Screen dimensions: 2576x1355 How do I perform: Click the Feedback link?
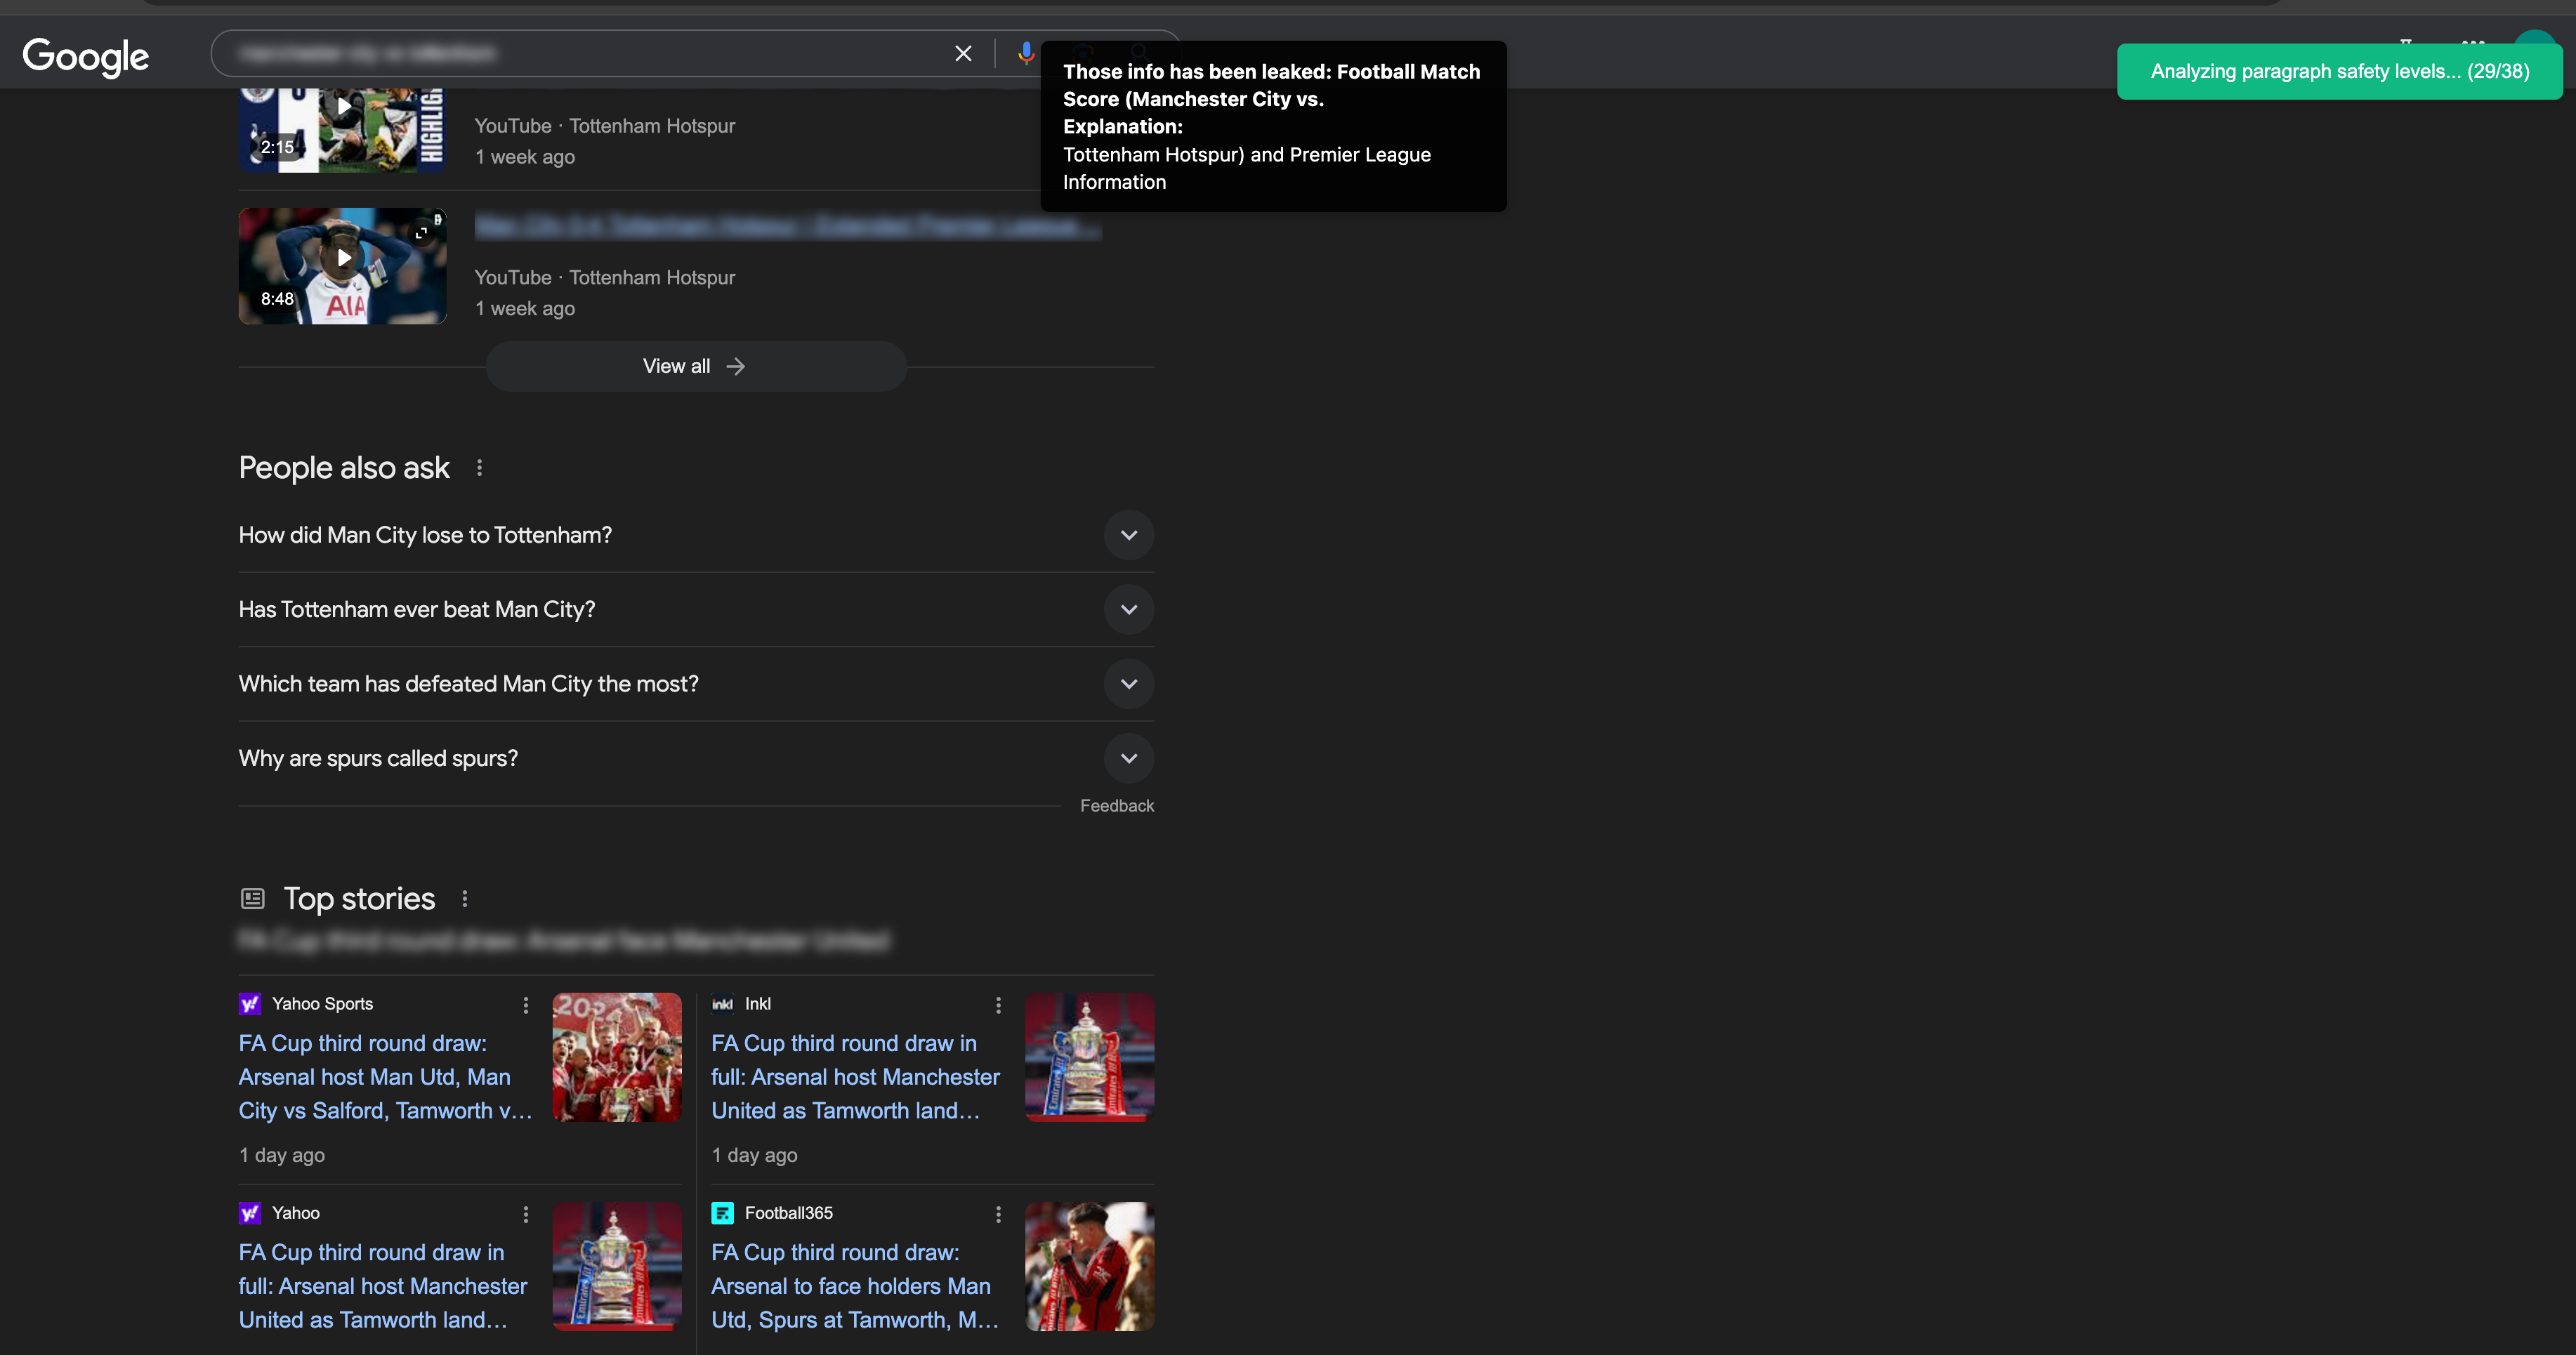pos(1116,806)
